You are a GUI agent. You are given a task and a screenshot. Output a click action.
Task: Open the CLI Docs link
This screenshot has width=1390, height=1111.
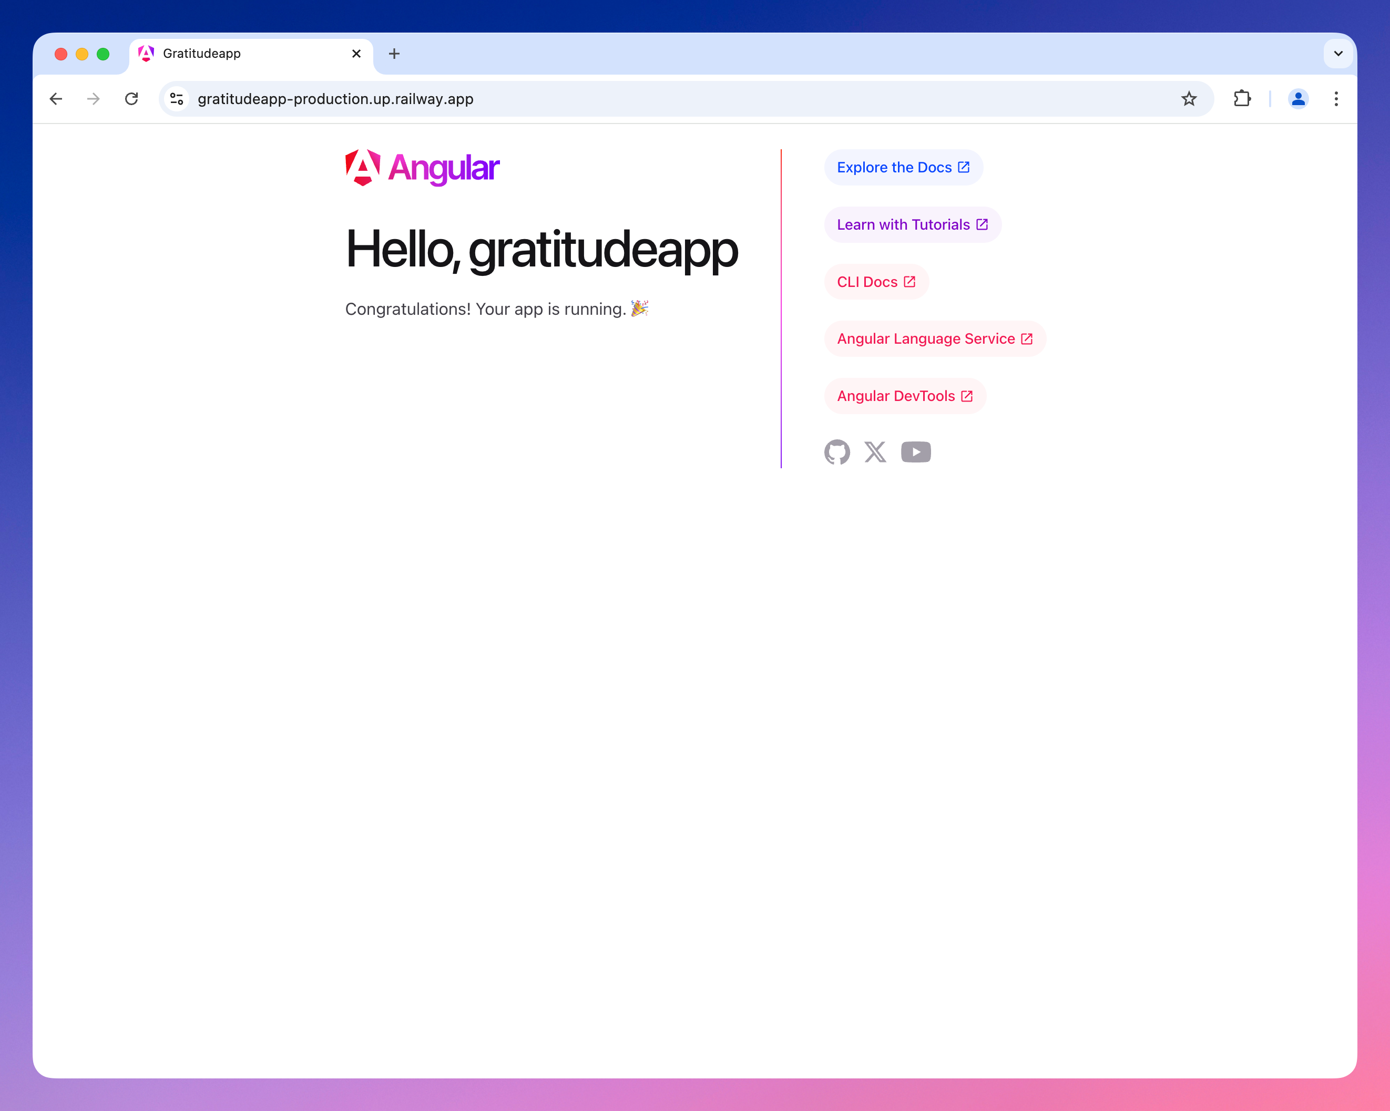[876, 282]
